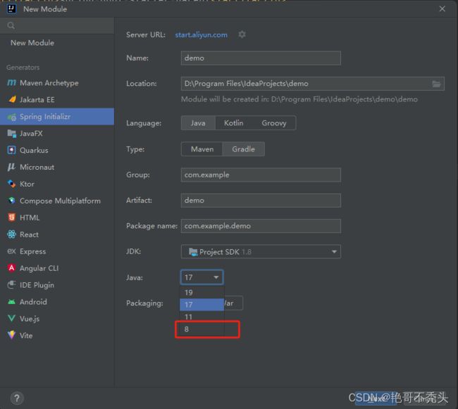This screenshot has height=409, width=458.
Task: Click the Package name field
Action: click(x=261, y=226)
